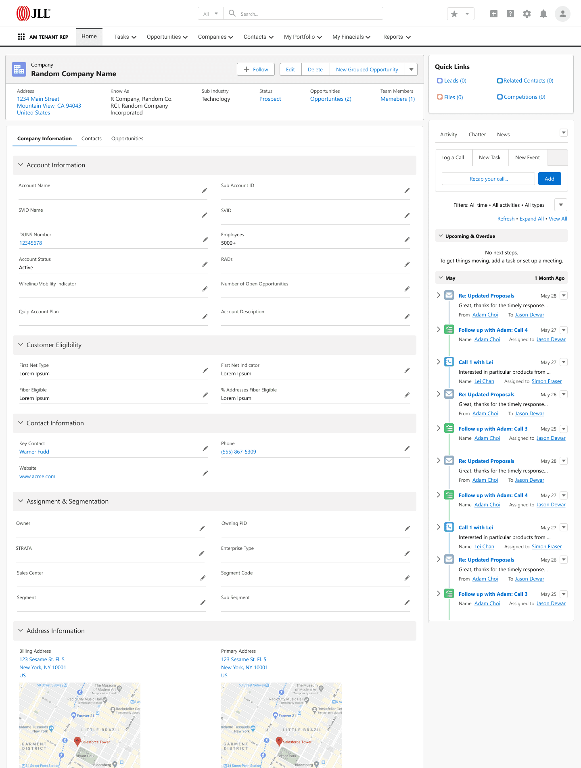Switch to the Chatter tab
This screenshot has width=581, height=768.
coord(477,134)
